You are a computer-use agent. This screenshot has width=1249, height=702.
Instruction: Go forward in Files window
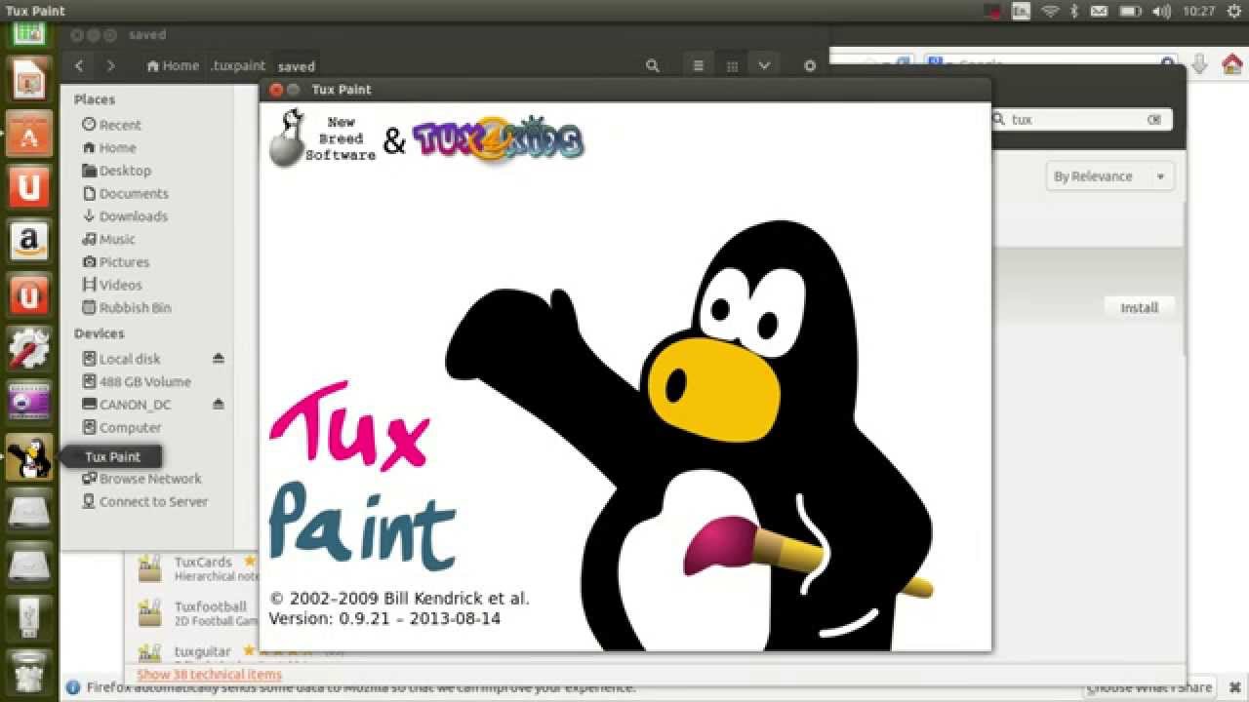pyautogui.click(x=110, y=65)
